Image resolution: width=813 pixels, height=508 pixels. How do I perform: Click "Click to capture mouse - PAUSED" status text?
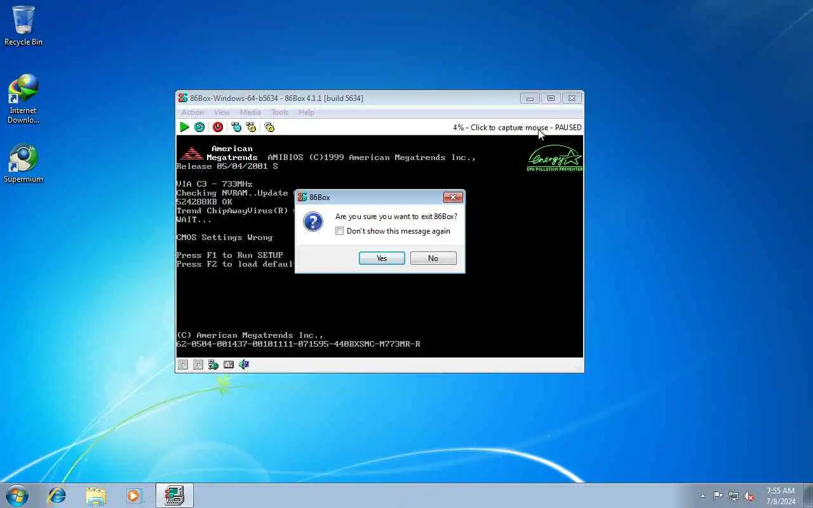tap(526, 128)
